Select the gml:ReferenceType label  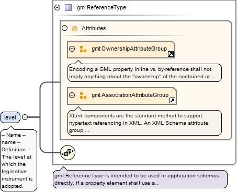[101, 8]
